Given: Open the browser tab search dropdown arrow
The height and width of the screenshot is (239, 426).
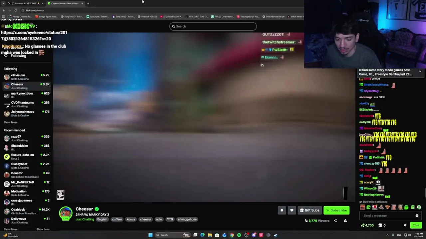Looking at the screenshot, I should (x=3, y=3).
